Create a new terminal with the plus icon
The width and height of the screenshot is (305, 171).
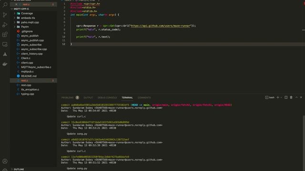(x=278, y=97)
